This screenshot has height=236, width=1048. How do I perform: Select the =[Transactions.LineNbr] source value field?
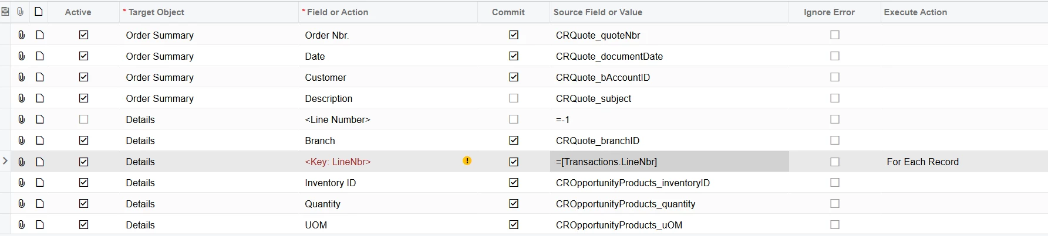click(x=669, y=162)
